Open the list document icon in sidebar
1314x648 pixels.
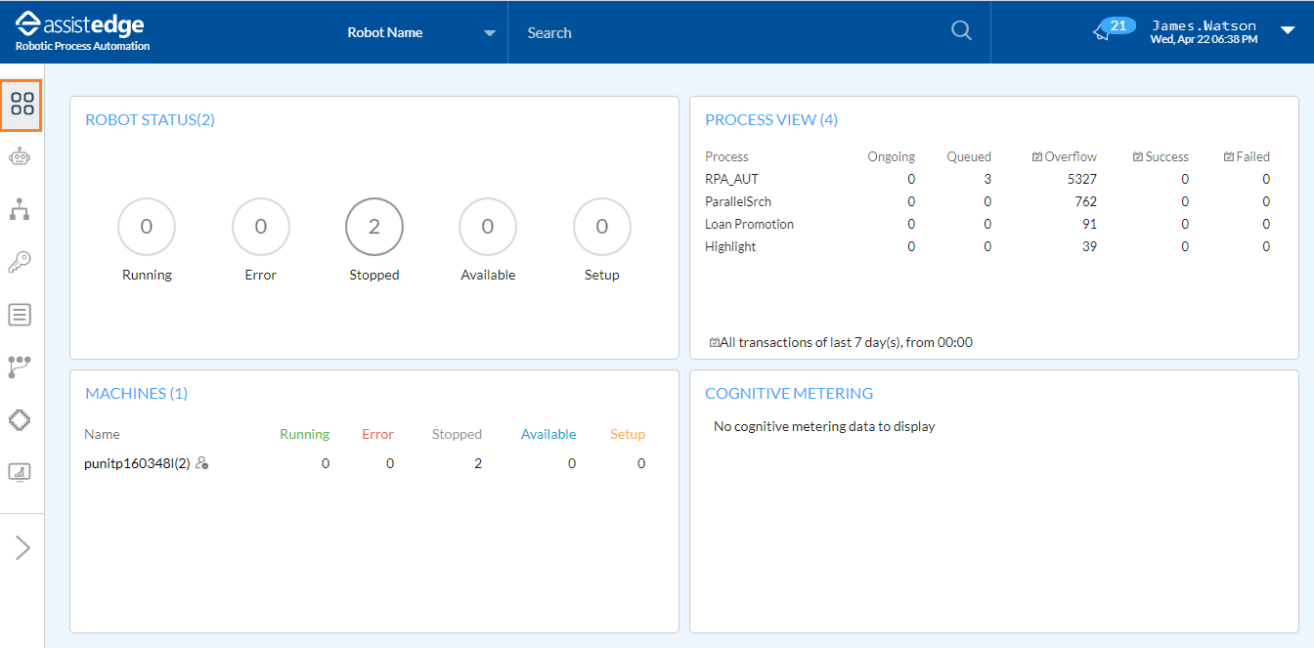[x=20, y=315]
